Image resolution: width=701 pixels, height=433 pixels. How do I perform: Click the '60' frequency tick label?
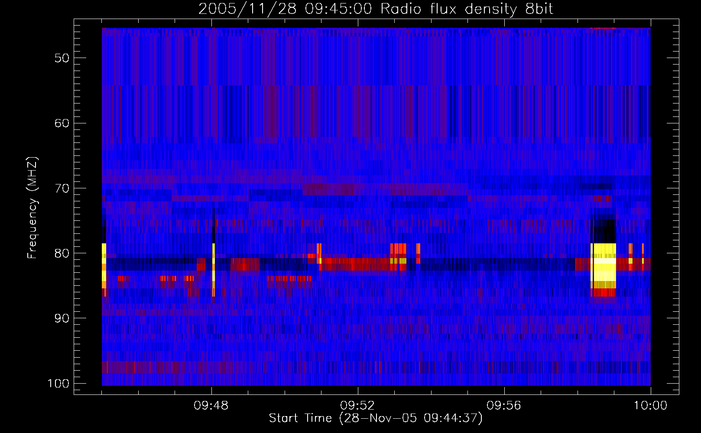[x=62, y=123]
